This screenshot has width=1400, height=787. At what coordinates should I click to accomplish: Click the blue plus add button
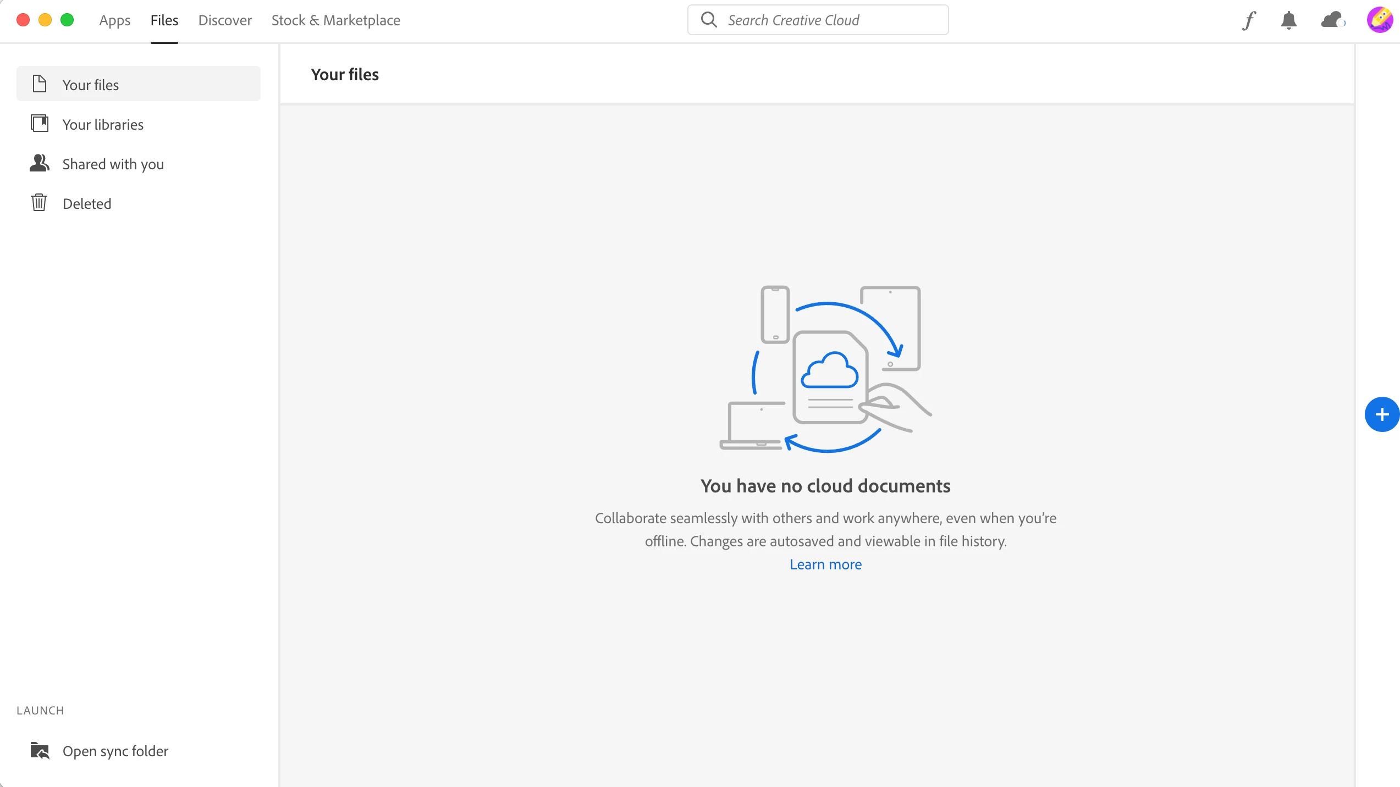(x=1382, y=414)
